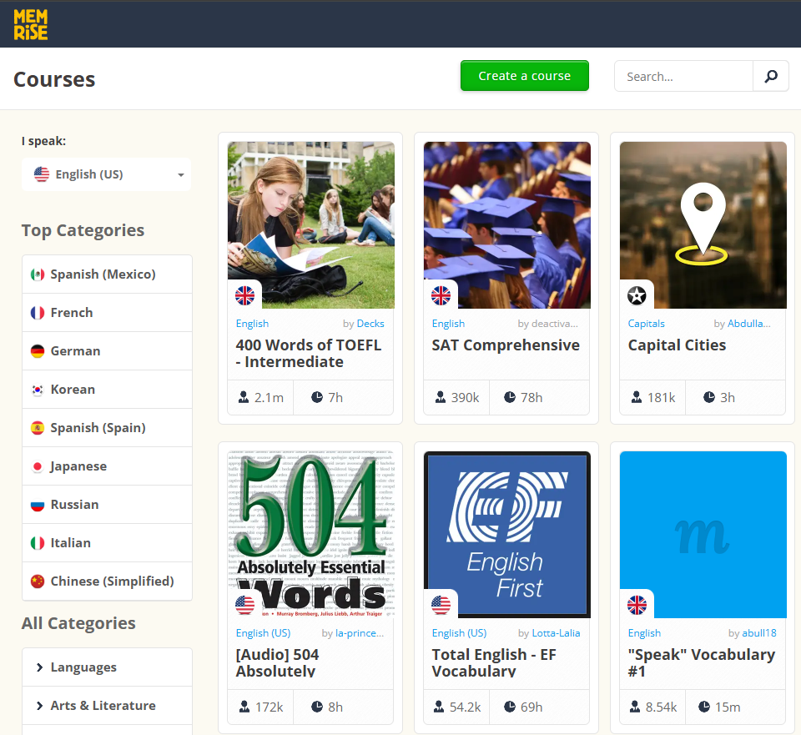Open the Decks author link
The height and width of the screenshot is (735, 801).
point(370,324)
